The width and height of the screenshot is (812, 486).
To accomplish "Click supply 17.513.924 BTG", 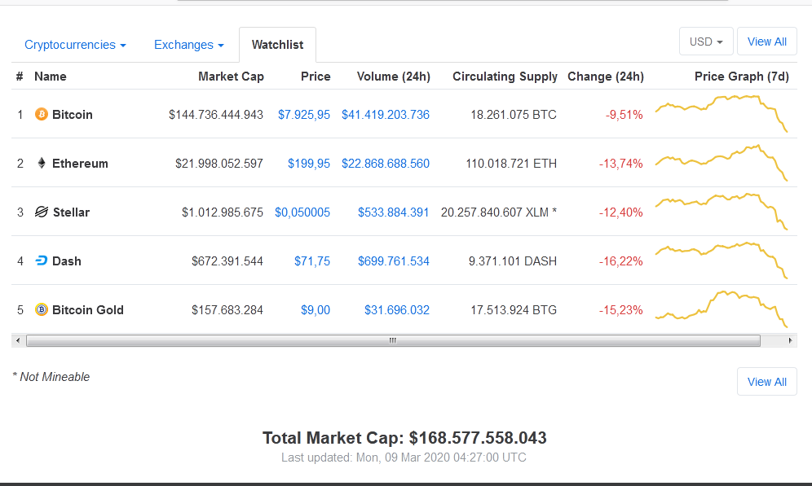I will (514, 310).
